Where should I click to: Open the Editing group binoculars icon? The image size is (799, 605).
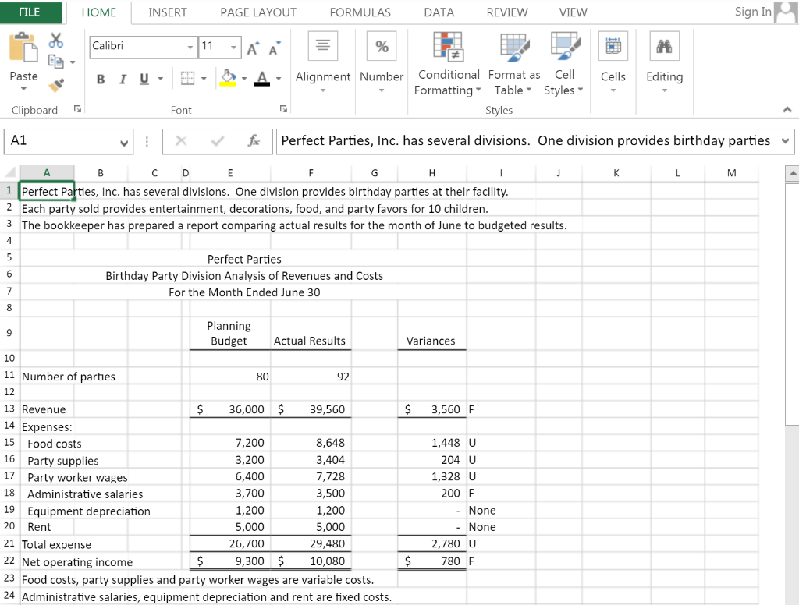[x=664, y=45]
